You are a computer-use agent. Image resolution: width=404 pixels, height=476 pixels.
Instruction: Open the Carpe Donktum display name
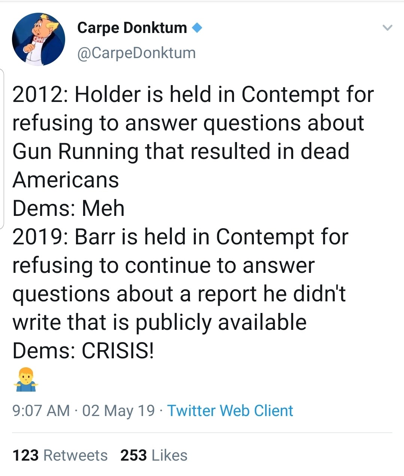pos(132,28)
